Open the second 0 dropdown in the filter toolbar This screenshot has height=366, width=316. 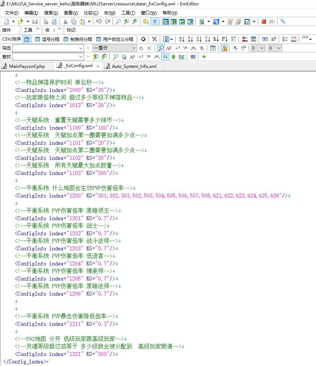[279, 48]
